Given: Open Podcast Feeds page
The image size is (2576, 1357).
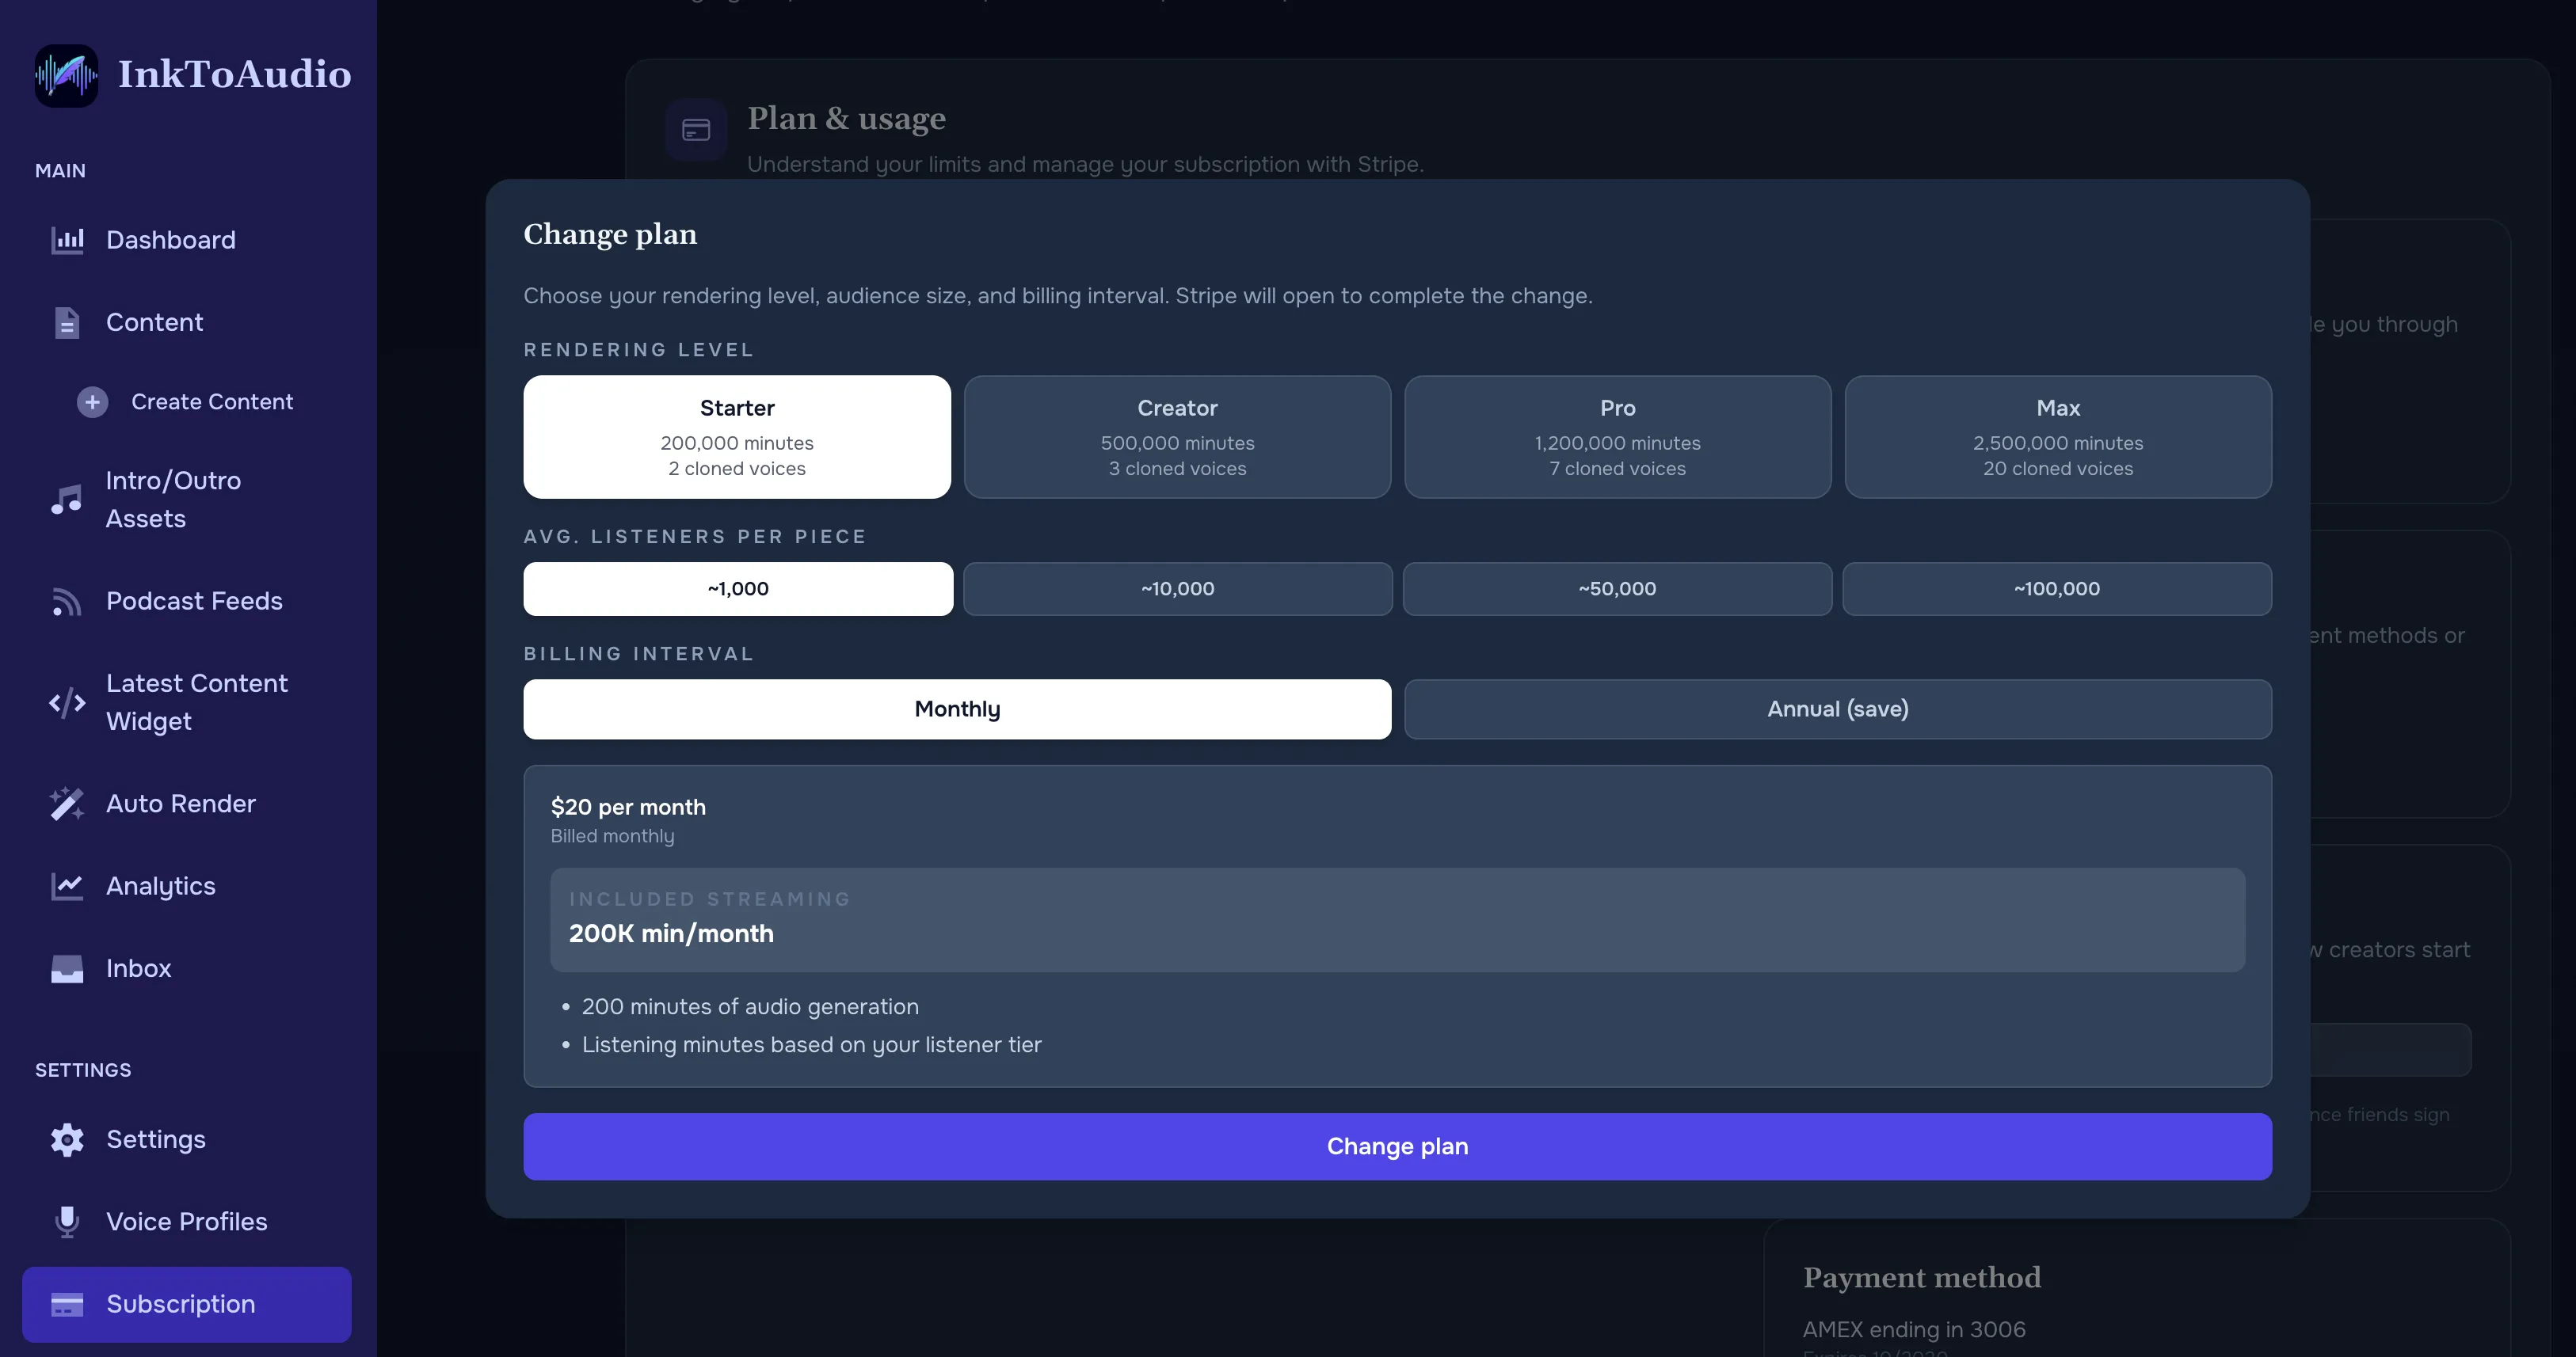Looking at the screenshot, I should tap(186, 602).
